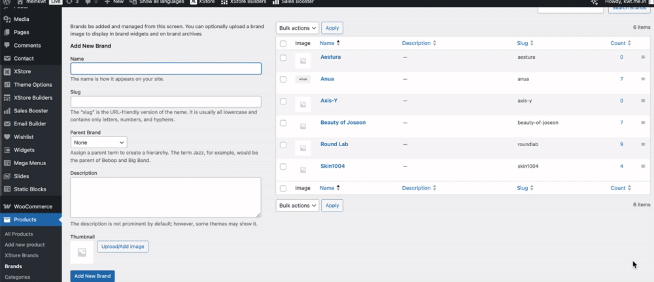Sort by Count in the table header

pyautogui.click(x=621, y=43)
